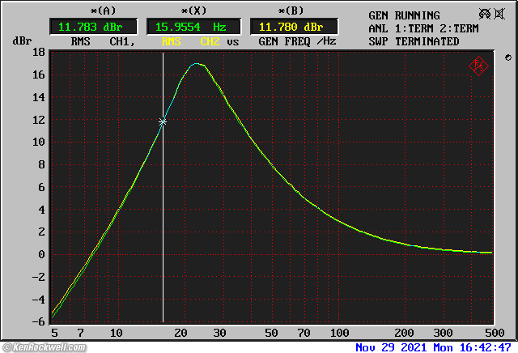The width and height of the screenshot is (518, 353).
Task: Click the first muted speaker icon
Action: 484,15
